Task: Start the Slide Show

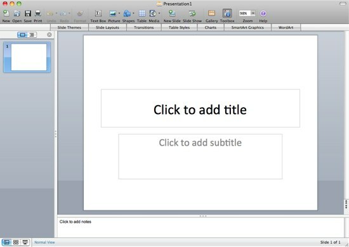Action: tap(192, 13)
